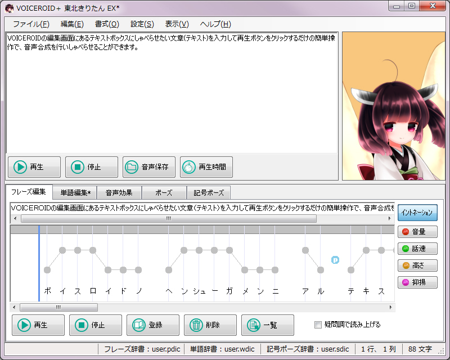The height and width of the screenshot is (360, 450).
Task: Click the intonation graph scrollbar thumb
Action: click(58, 308)
